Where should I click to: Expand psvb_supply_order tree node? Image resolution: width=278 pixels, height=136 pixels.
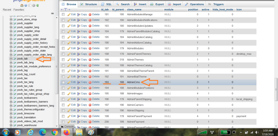tap(11, 35)
